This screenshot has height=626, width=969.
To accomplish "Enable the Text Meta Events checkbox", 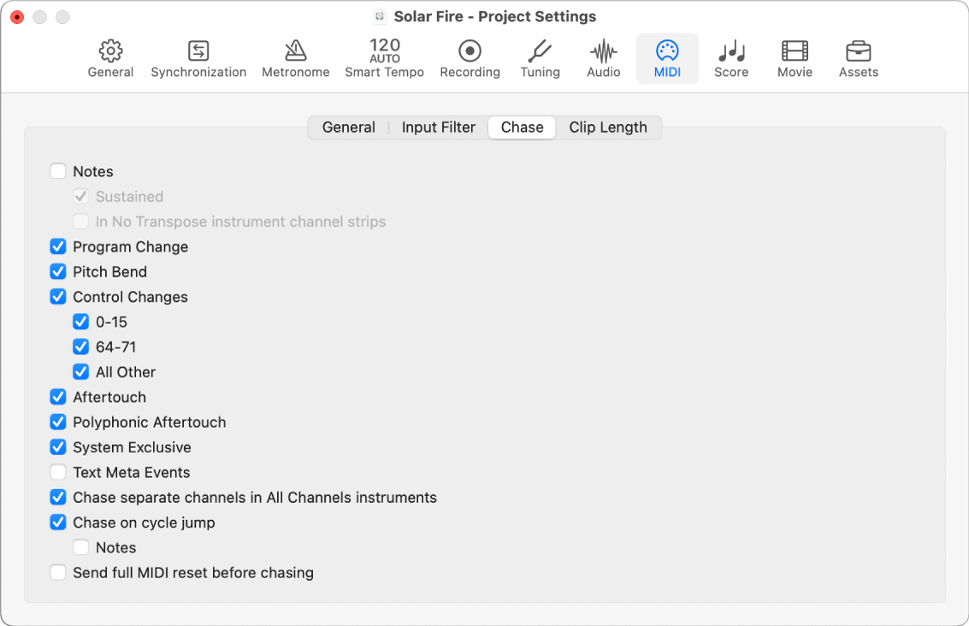I will coord(58,472).
